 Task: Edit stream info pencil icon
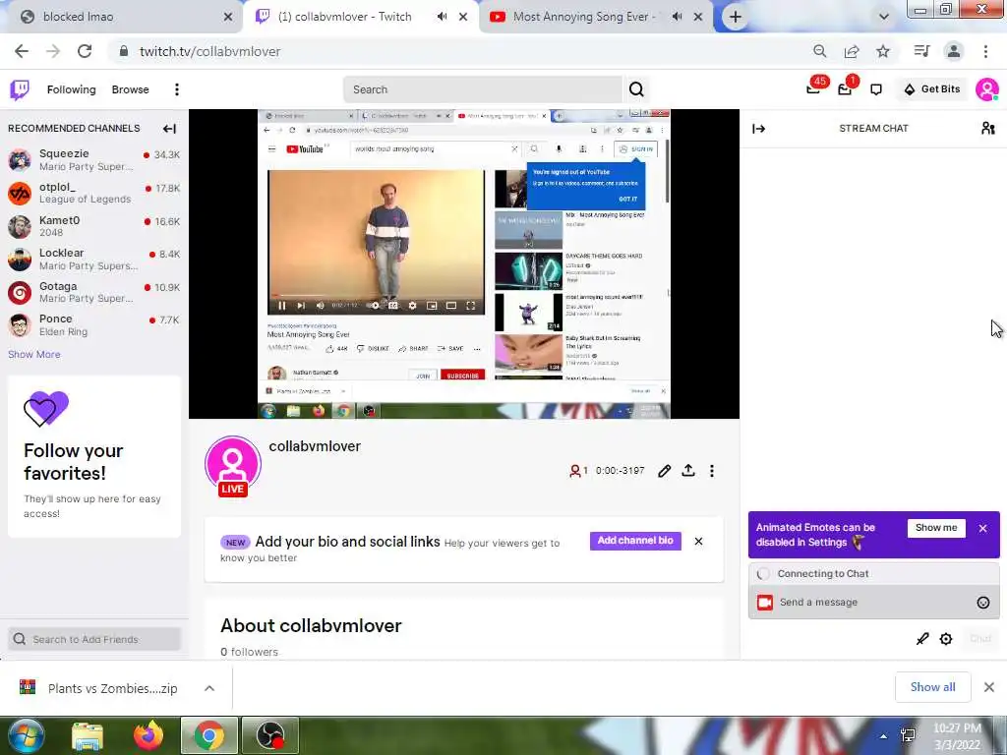[x=664, y=471]
